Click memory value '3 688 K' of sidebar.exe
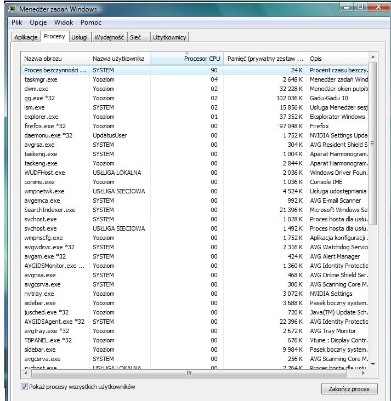391x401 pixels. pyautogui.click(x=293, y=303)
